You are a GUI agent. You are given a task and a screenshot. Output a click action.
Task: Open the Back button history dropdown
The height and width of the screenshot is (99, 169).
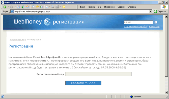click(x=8, y=7)
